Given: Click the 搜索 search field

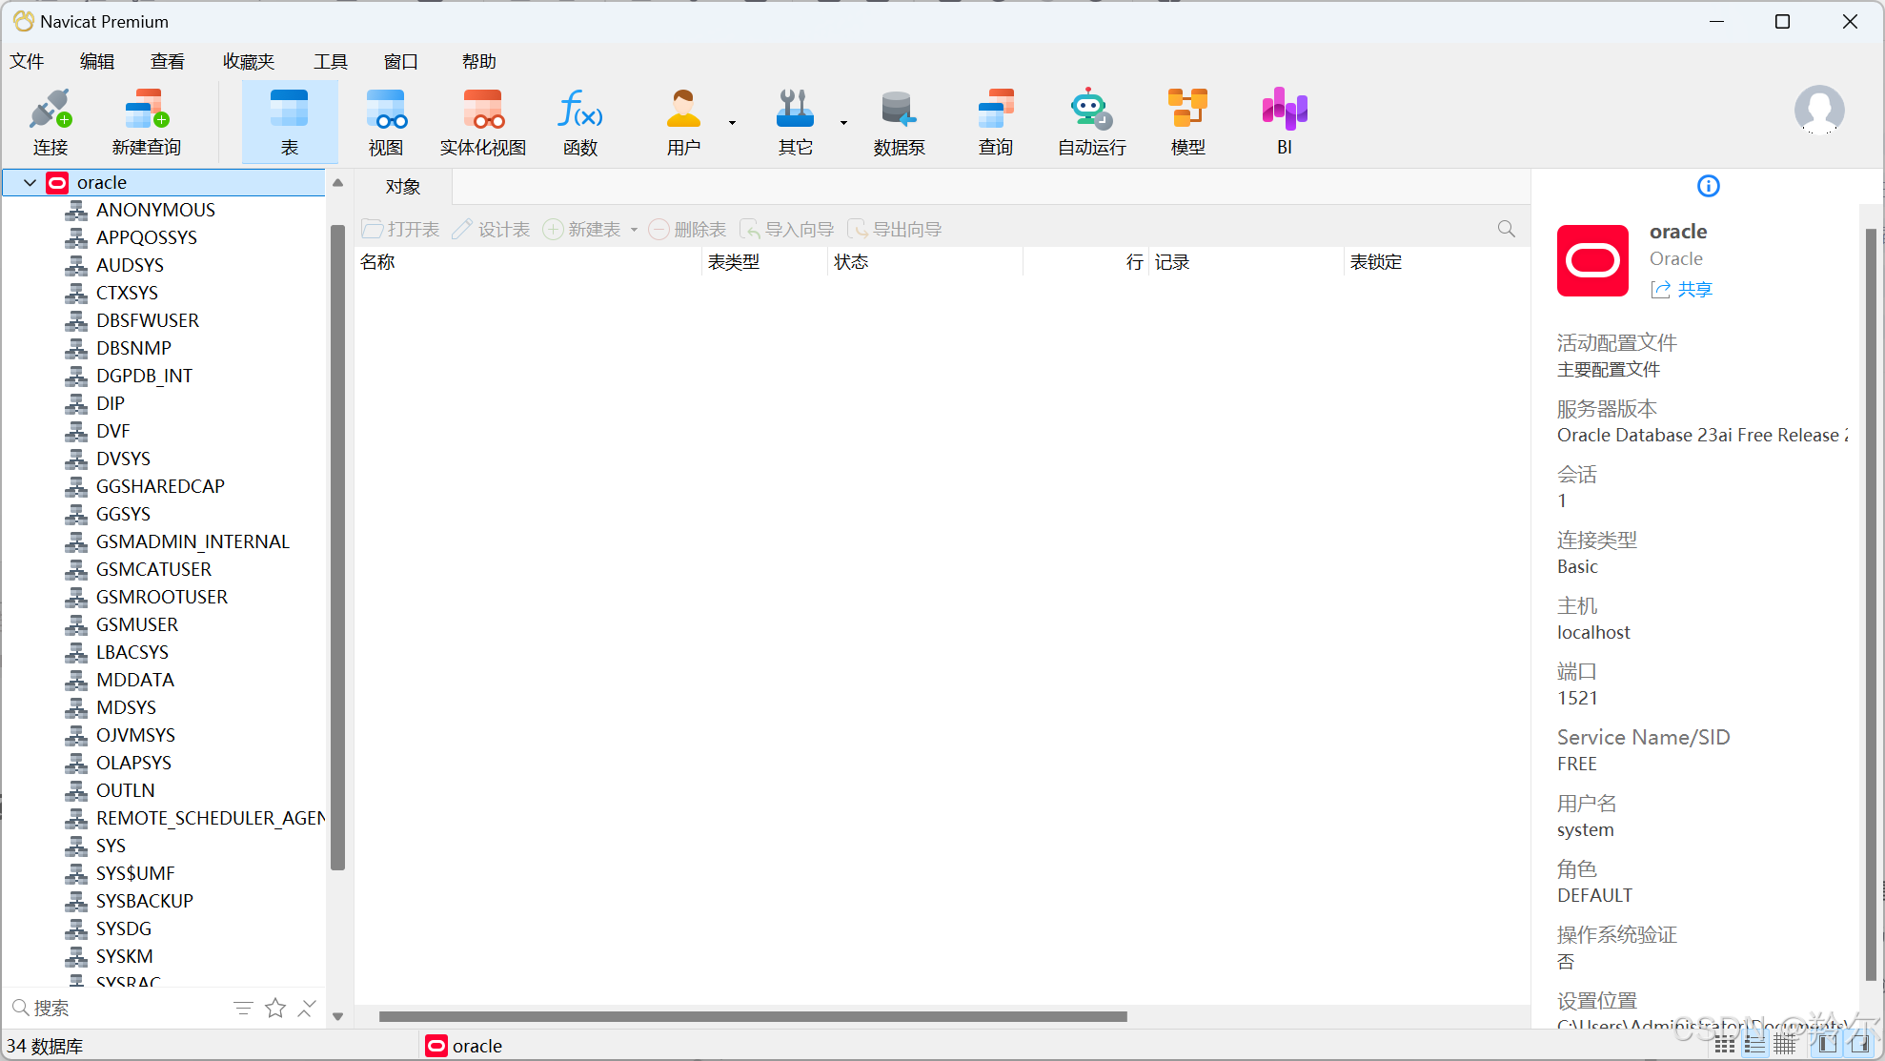Looking at the screenshot, I should click(124, 1009).
